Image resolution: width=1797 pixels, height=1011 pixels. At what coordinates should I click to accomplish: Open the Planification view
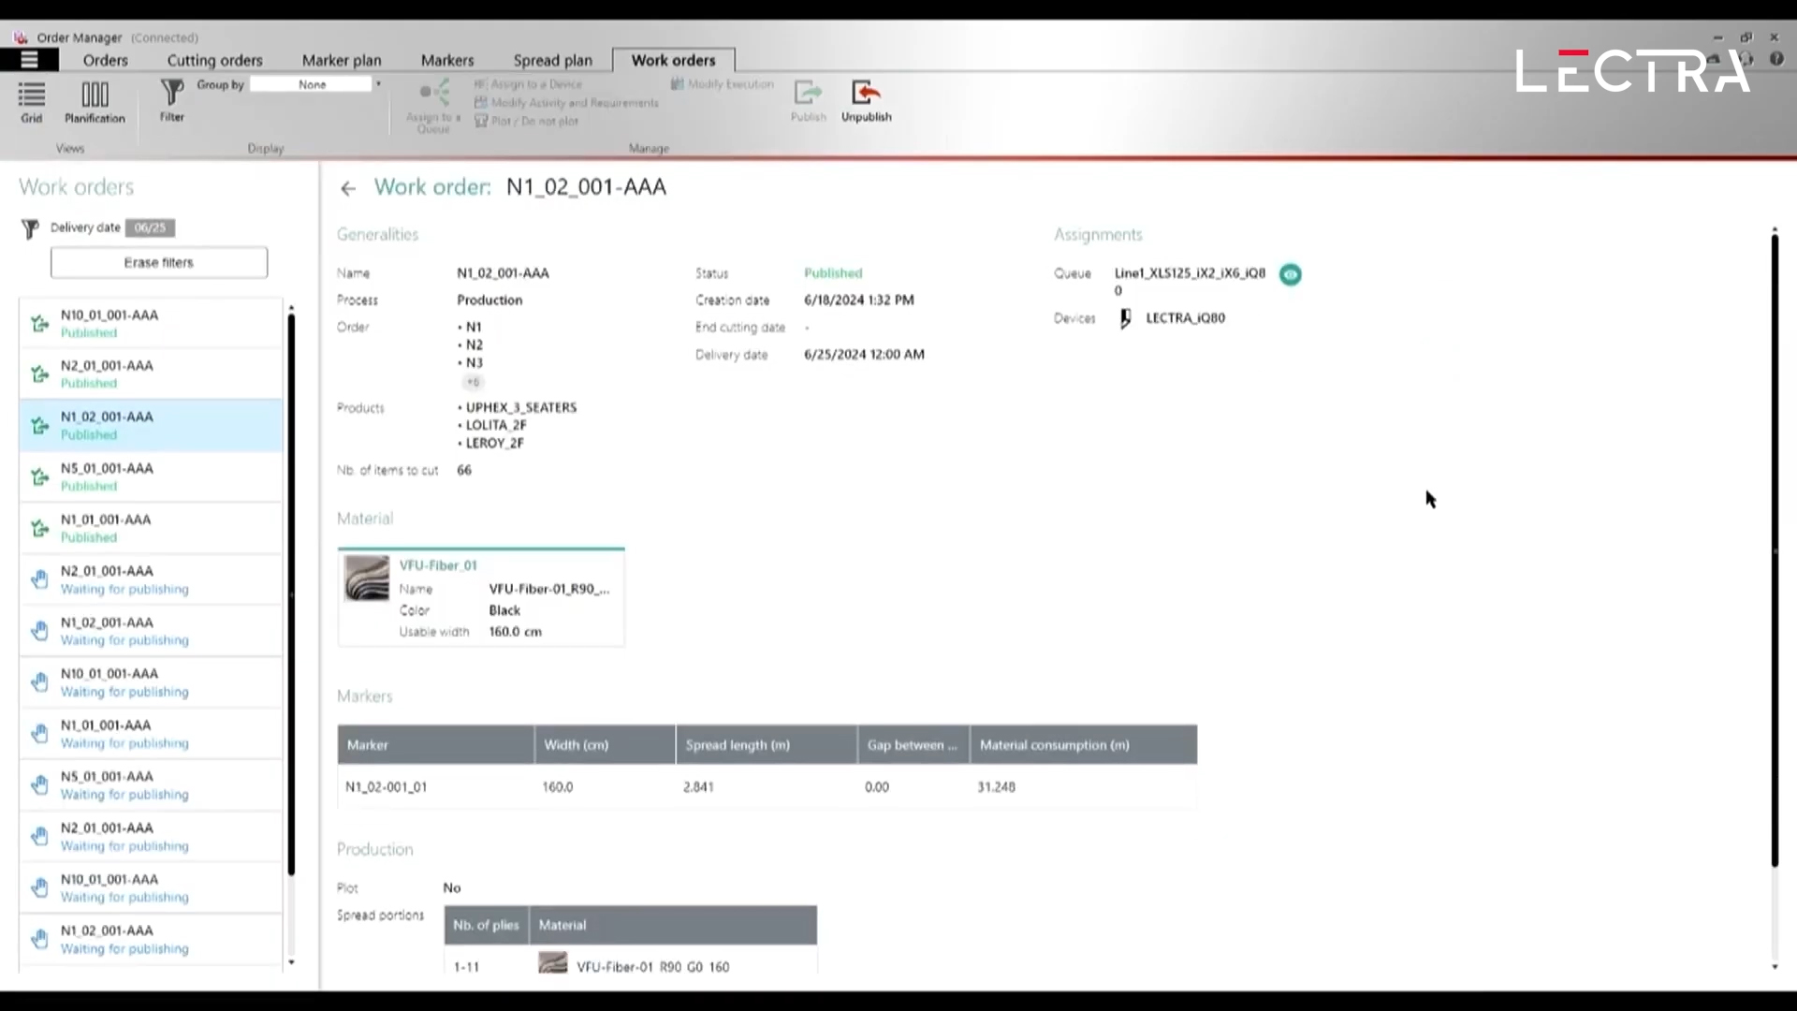(x=95, y=101)
